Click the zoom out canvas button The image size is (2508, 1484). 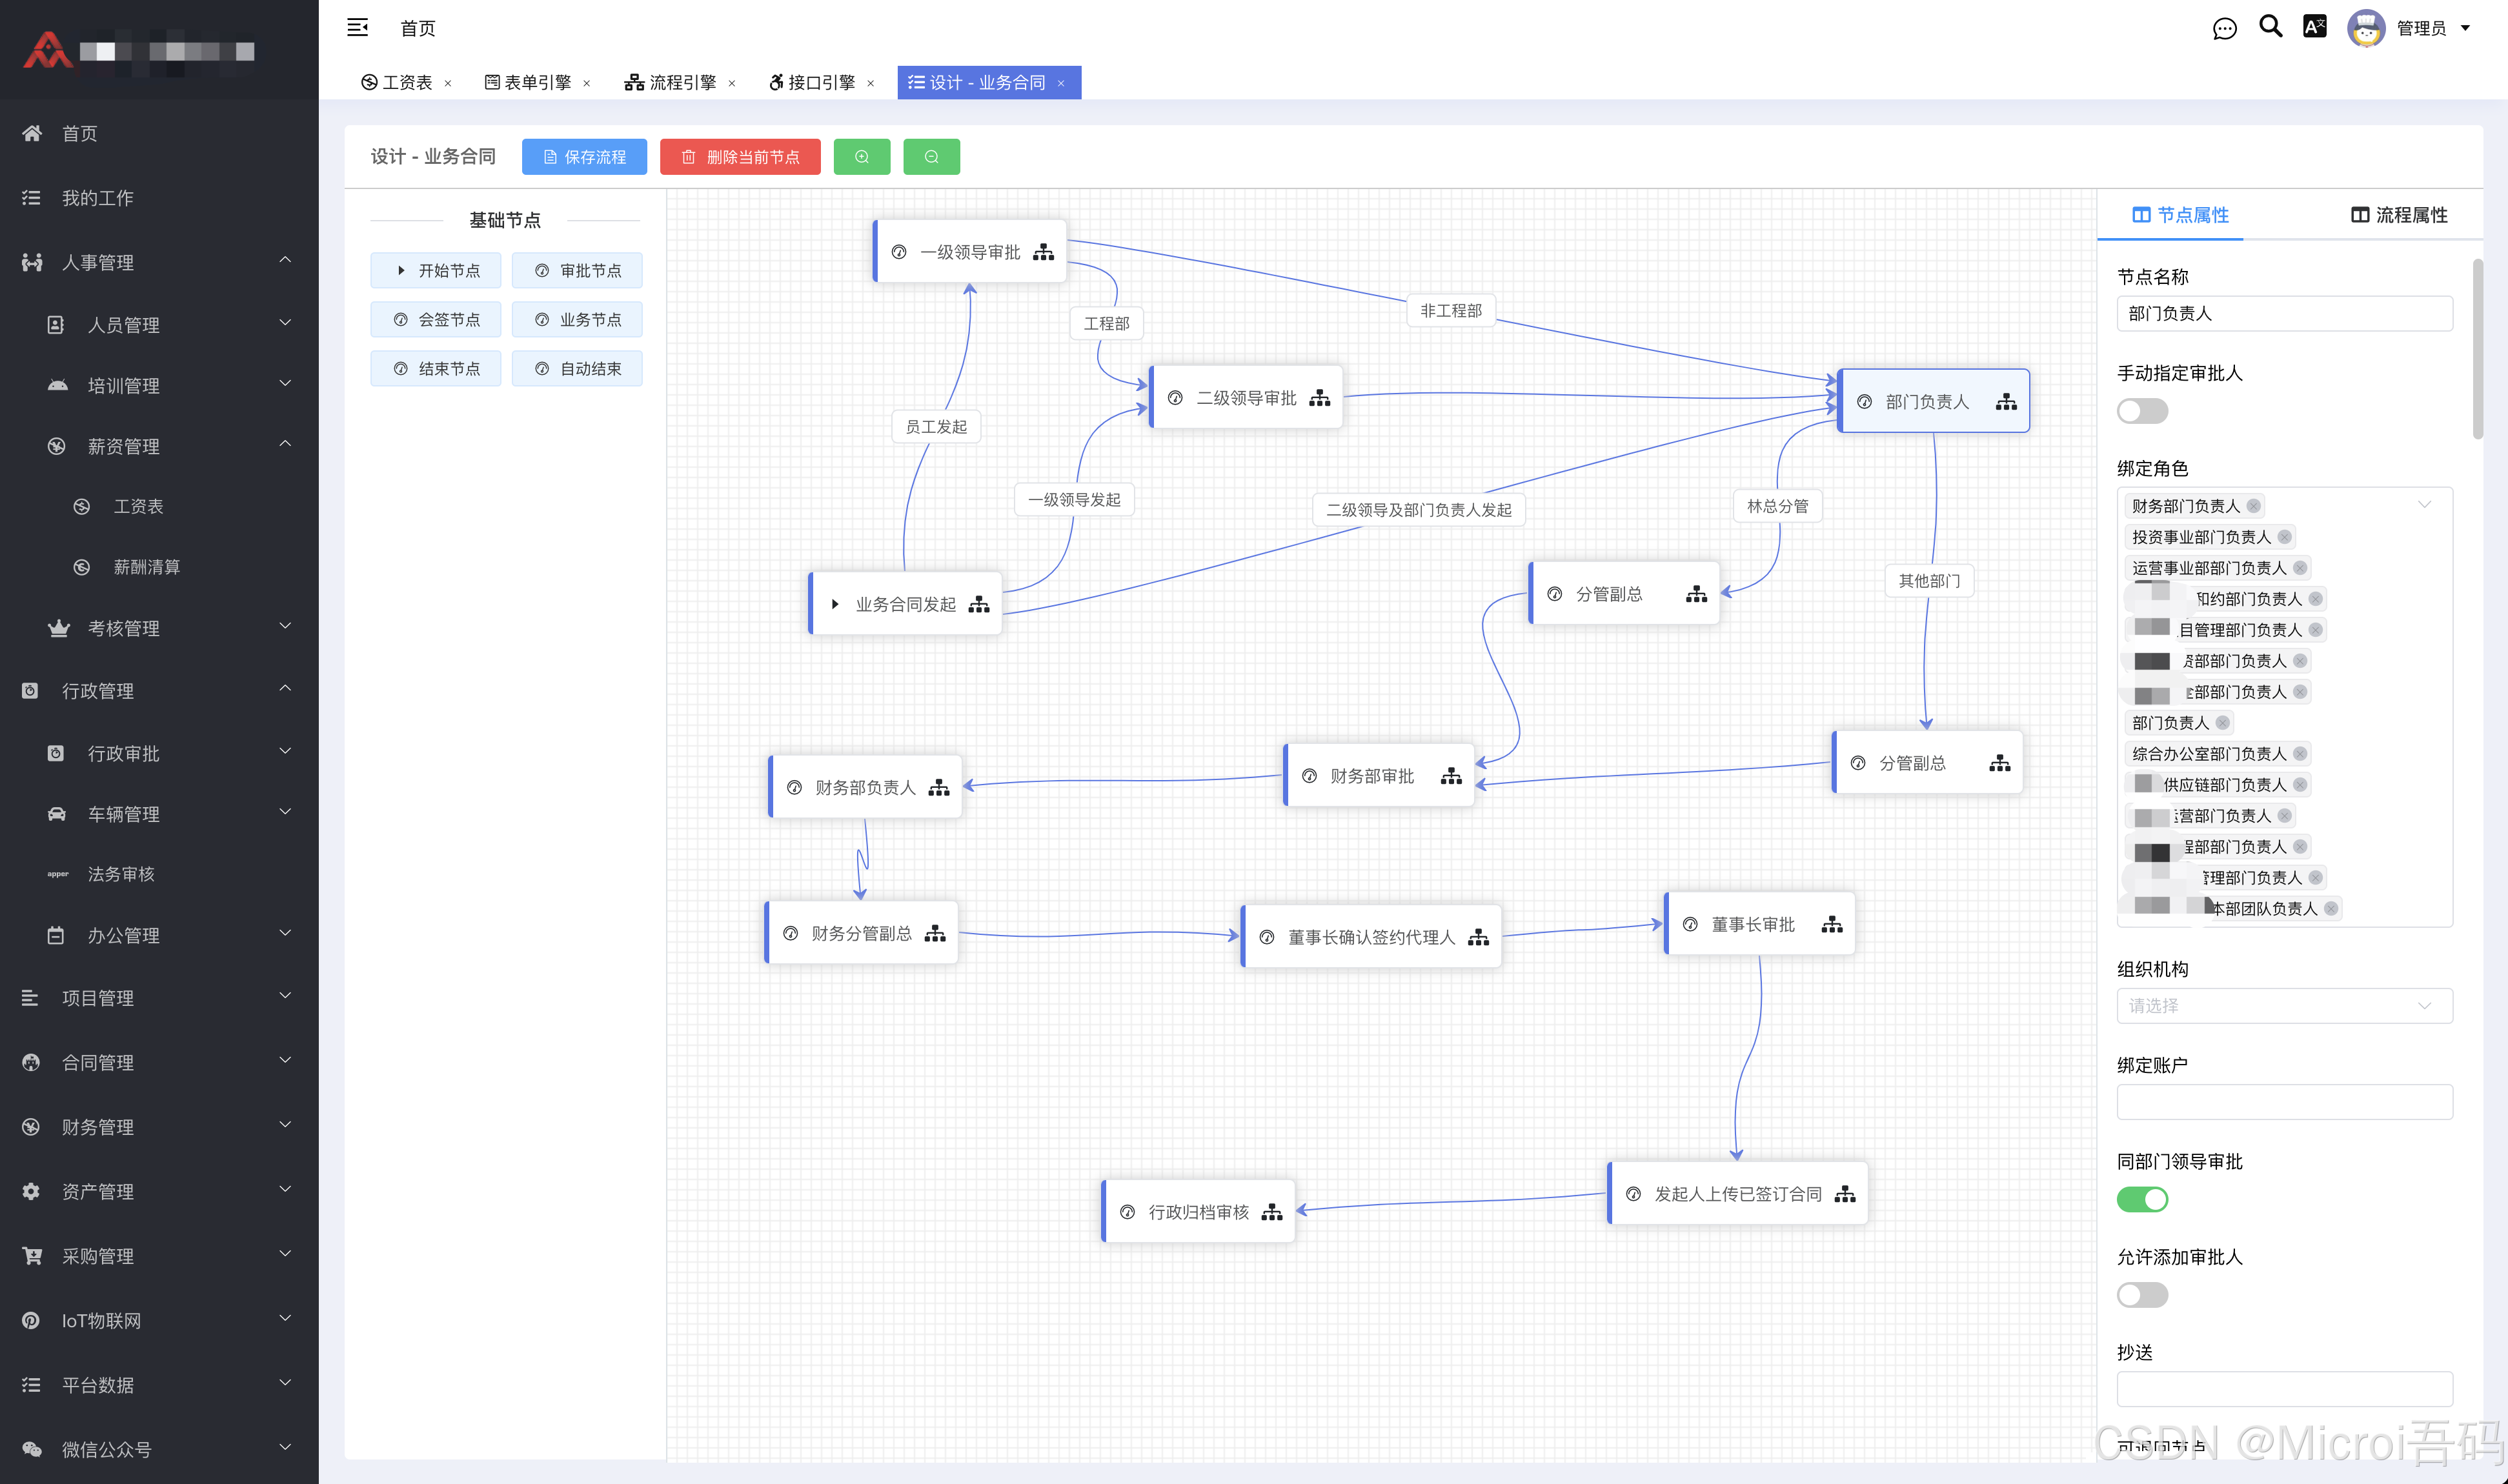point(931,157)
